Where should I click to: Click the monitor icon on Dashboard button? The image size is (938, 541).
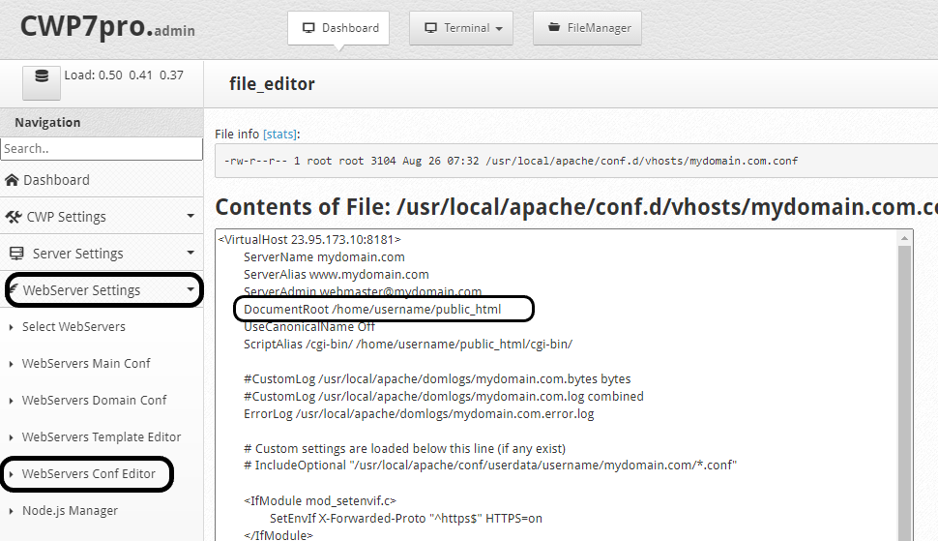pyautogui.click(x=308, y=27)
